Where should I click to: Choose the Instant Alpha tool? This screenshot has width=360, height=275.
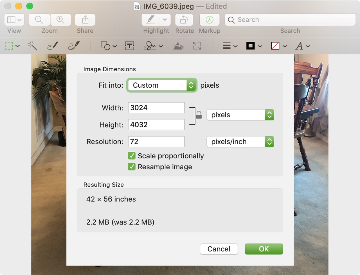[x=32, y=46]
